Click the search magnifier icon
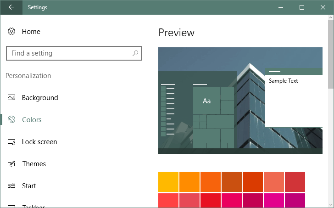The height and width of the screenshot is (208, 334). tap(135, 53)
